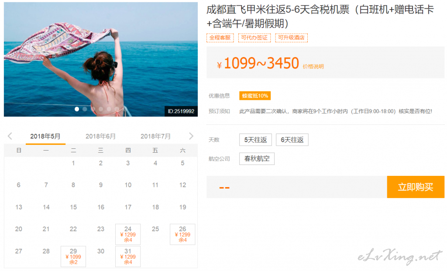Click the 天数 label
The image size is (447, 271).
point(214,140)
